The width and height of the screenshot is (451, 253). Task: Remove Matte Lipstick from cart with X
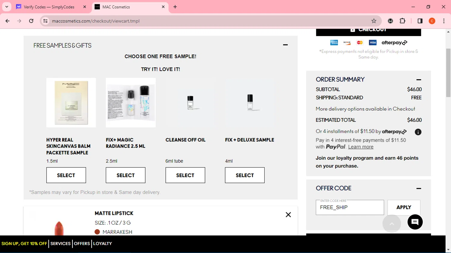[288, 215]
